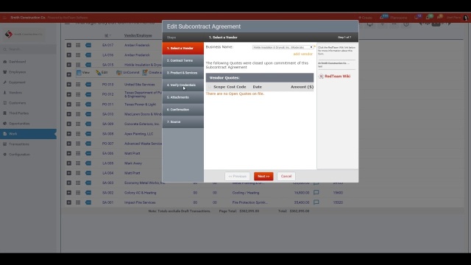Click the blue tag icon for PO 011
This screenshot has height=265, width=471.
point(88,105)
